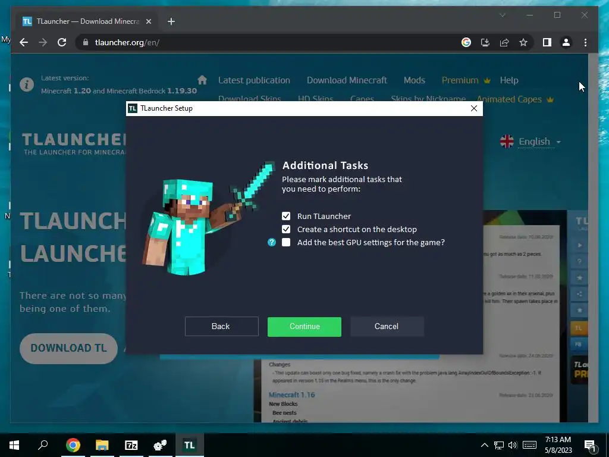Expand the English language dropdown
Image resolution: width=609 pixels, height=457 pixels.
530,142
